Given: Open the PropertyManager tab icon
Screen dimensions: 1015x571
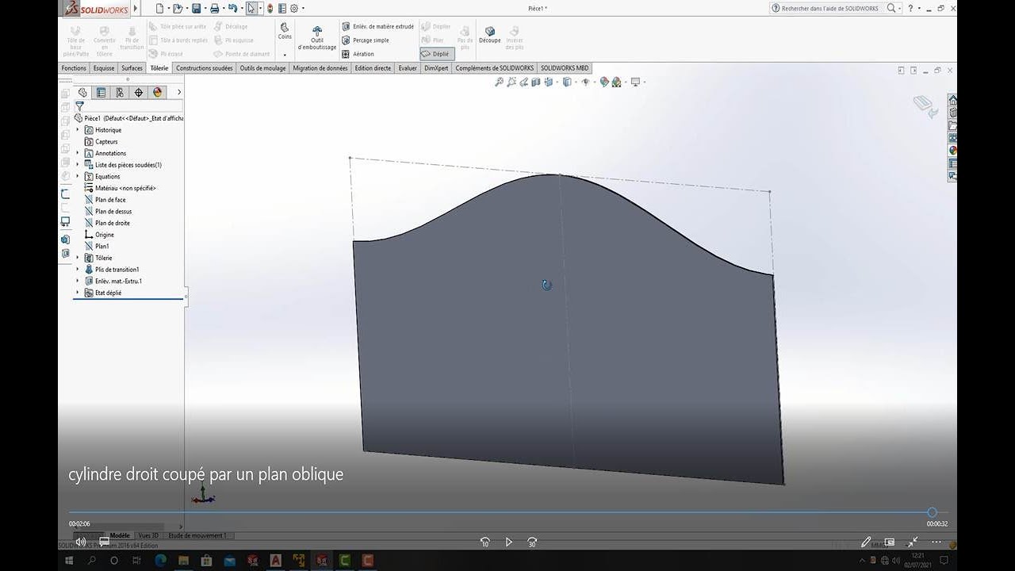Looking at the screenshot, I should click(x=101, y=93).
